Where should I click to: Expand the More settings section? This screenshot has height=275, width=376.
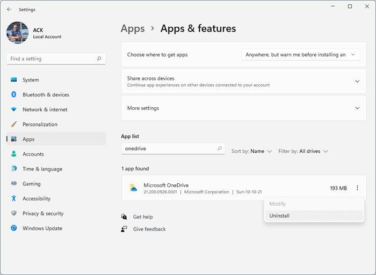tap(357, 108)
